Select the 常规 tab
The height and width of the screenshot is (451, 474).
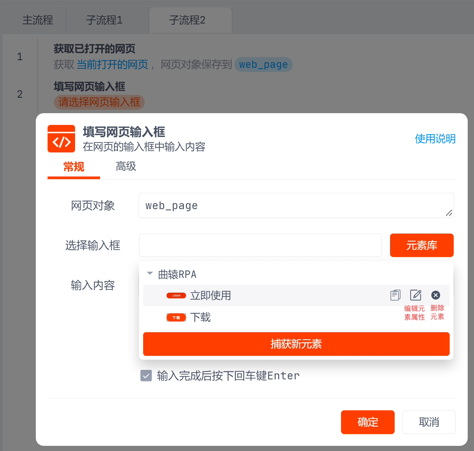coord(74,166)
